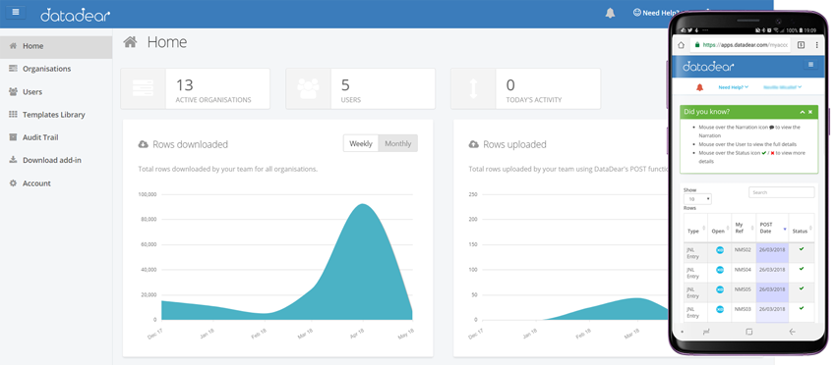The height and width of the screenshot is (365, 836).
Task: Tap Xero open icon for NMS05 row
Action: (720, 289)
